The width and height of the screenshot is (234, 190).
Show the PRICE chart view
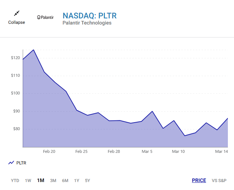coord(199,181)
